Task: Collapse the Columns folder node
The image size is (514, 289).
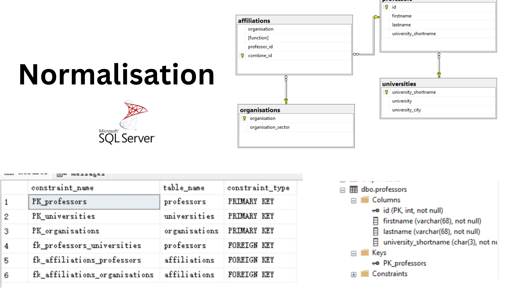Action: click(x=354, y=201)
